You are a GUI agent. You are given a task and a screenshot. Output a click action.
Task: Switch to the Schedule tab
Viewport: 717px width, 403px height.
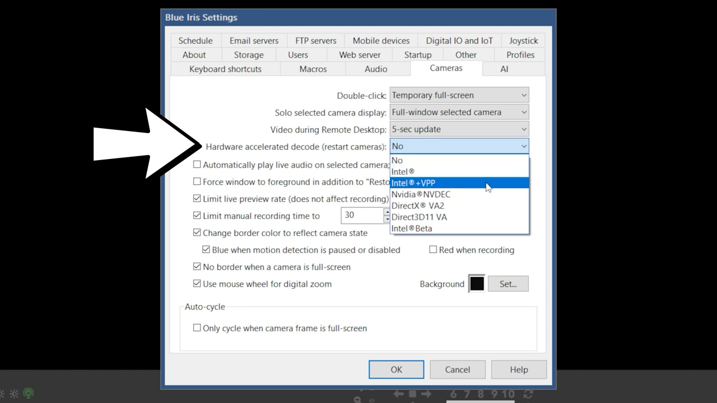[x=195, y=40]
